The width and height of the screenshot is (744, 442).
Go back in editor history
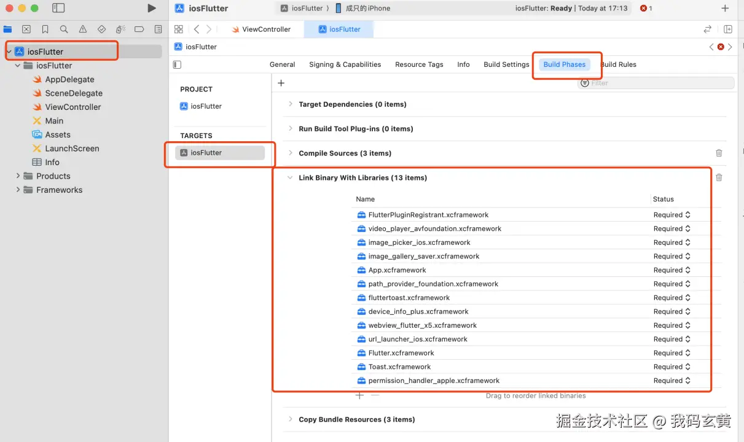pos(197,29)
